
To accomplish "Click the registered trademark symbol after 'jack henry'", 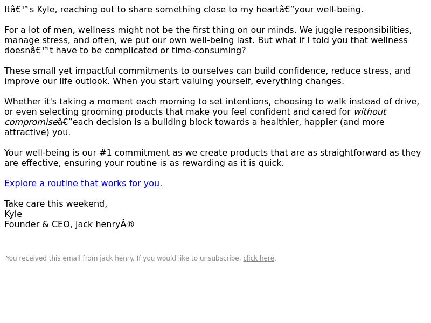I will [x=130, y=224].
